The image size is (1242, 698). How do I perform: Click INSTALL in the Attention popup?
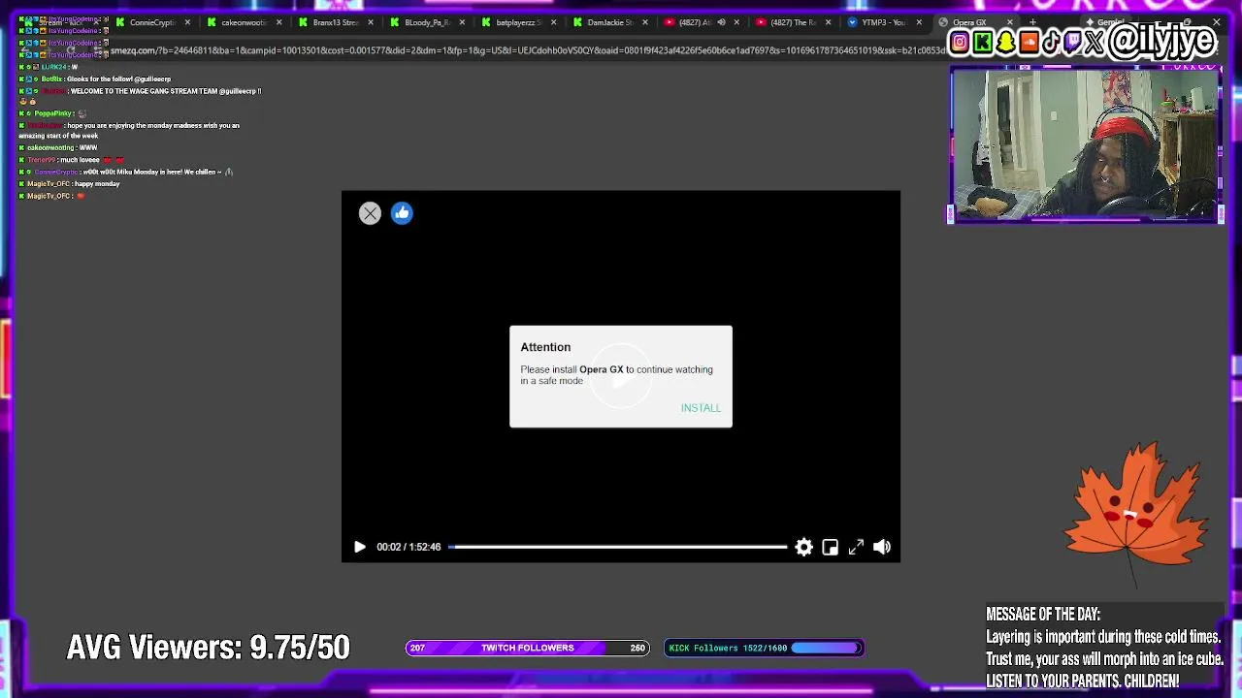[x=701, y=408]
